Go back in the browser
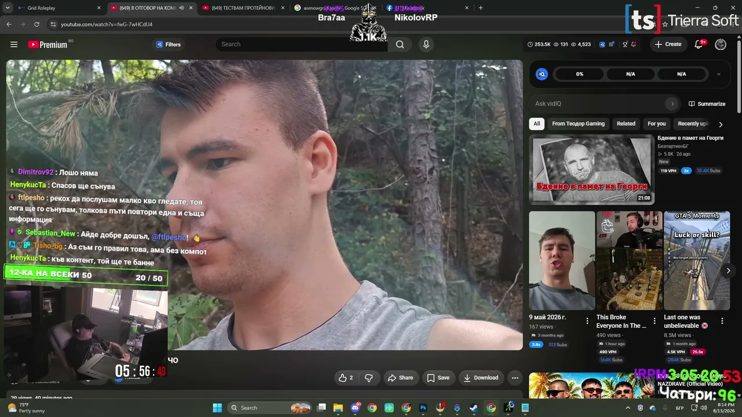Image resolution: width=742 pixels, height=417 pixels. 9,24
